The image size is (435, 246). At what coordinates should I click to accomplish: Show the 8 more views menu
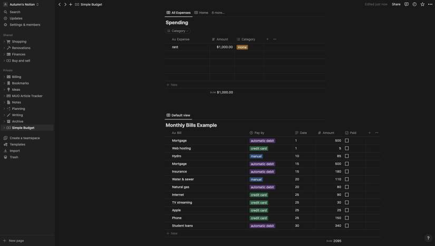tap(218, 13)
